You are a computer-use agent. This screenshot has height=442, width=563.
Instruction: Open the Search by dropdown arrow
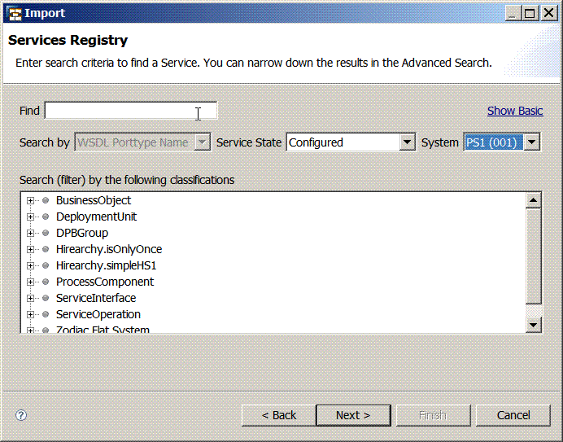pos(203,142)
